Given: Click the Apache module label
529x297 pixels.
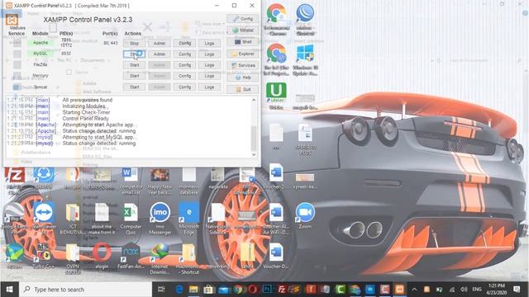Looking at the screenshot, I should pyautogui.click(x=41, y=43).
